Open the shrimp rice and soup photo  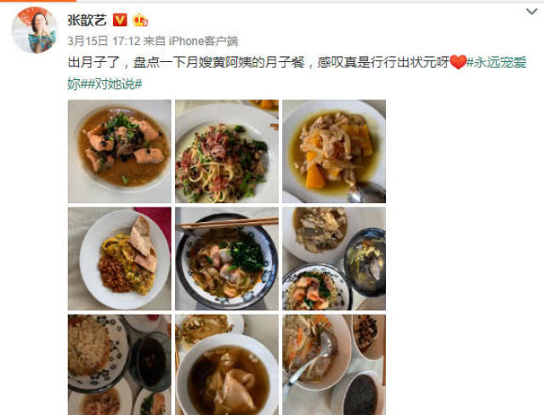tap(334, 259)
